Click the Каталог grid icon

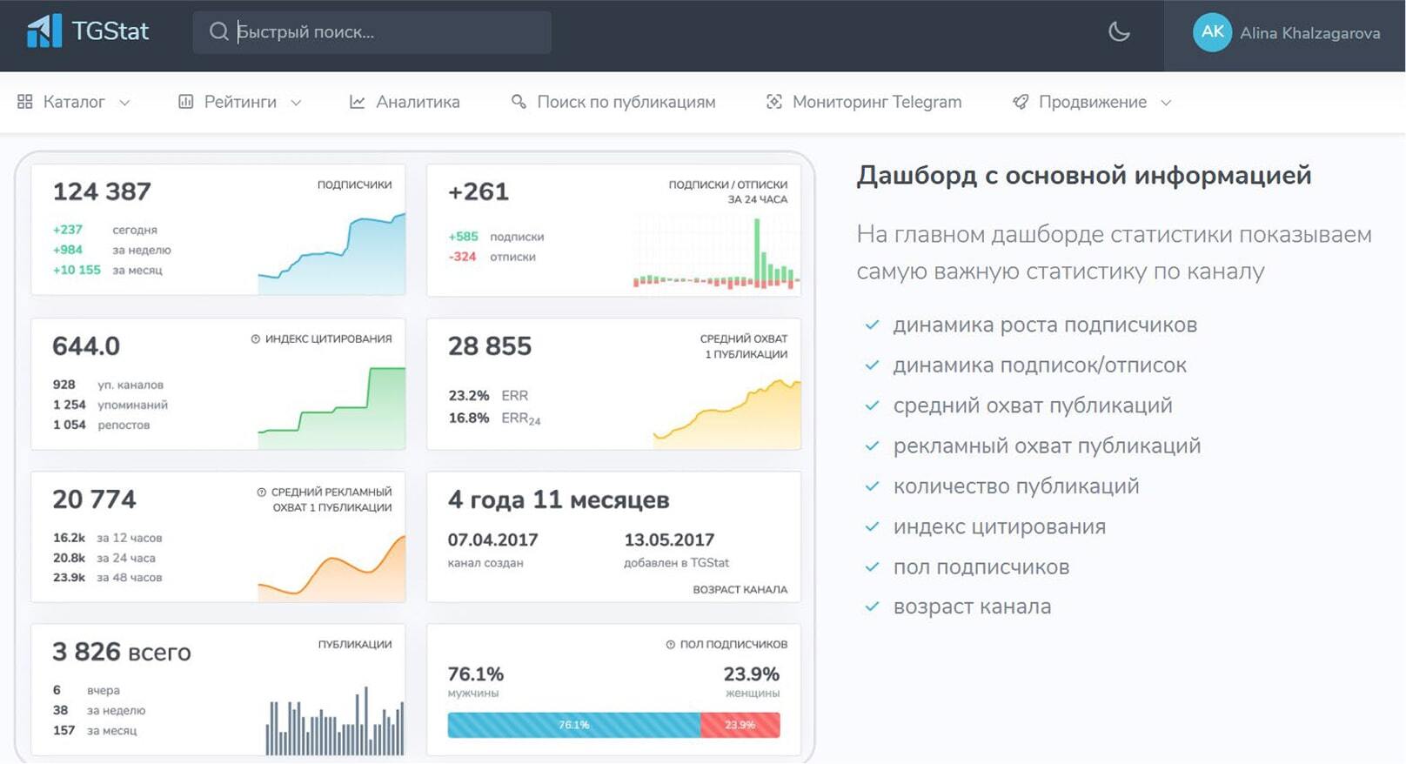click(x=25, y=102)
